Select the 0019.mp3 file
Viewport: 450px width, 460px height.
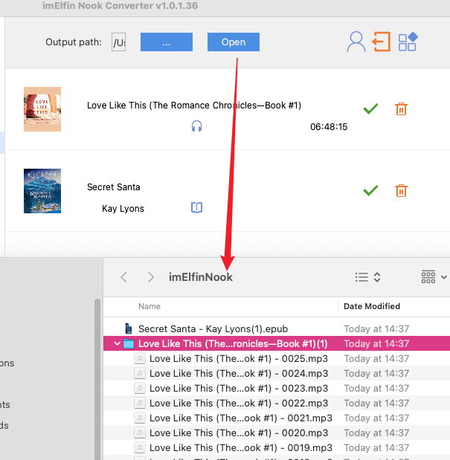click(277, 447)
